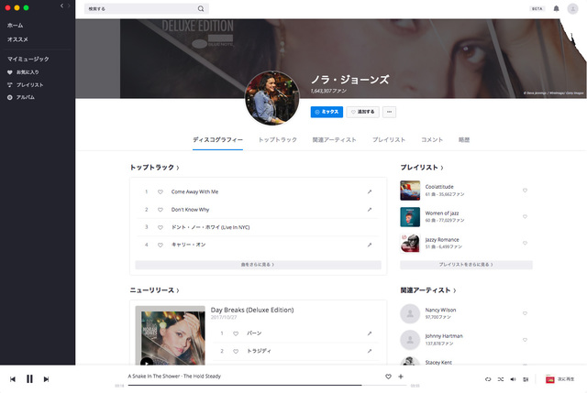Follow Johnny Hartman with heart icon

[x=525, y=340]
